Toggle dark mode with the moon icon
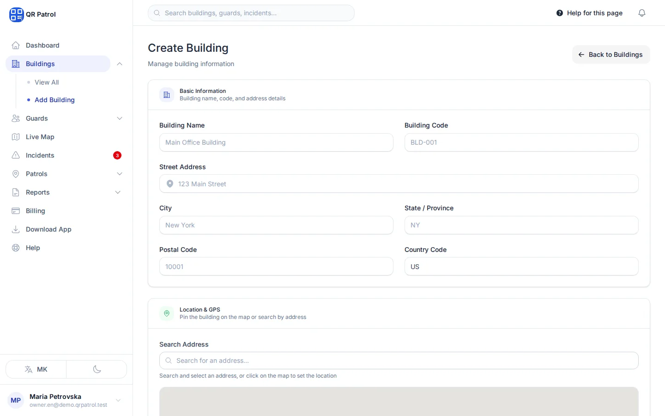 pyautogui.click(x=97, y=369)
